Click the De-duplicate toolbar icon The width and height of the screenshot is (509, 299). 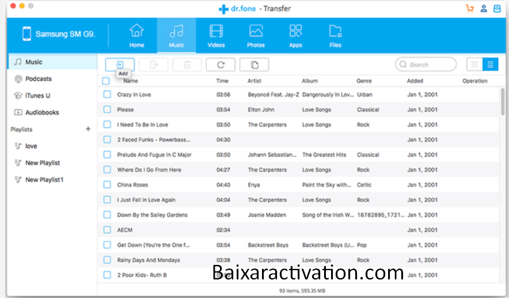[254, 65]
